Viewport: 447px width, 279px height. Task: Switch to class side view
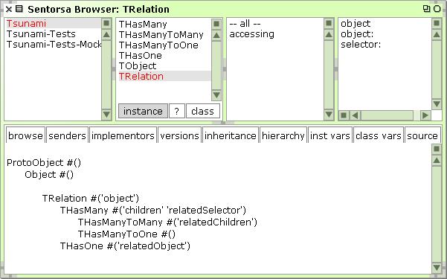(203, 111)
